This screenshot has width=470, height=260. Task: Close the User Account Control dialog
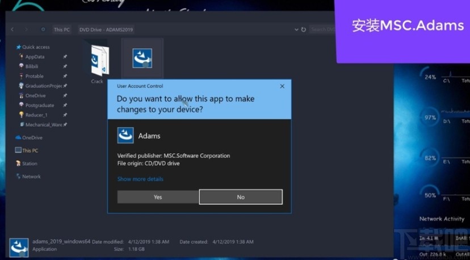pos(282,86)
